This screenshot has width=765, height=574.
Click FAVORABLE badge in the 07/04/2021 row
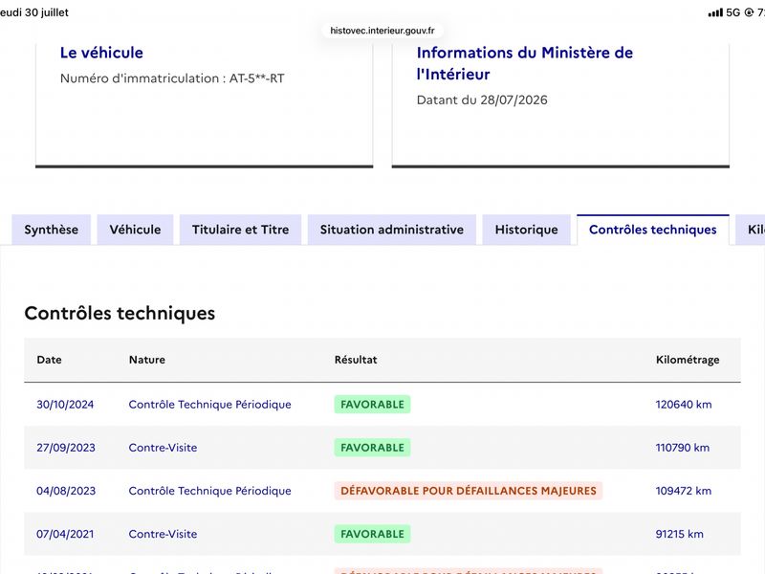pos(372,534)
